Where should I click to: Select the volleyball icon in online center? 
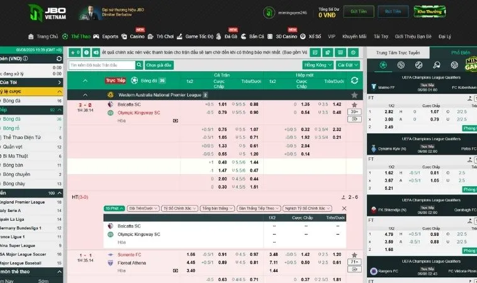click(454, 65)
